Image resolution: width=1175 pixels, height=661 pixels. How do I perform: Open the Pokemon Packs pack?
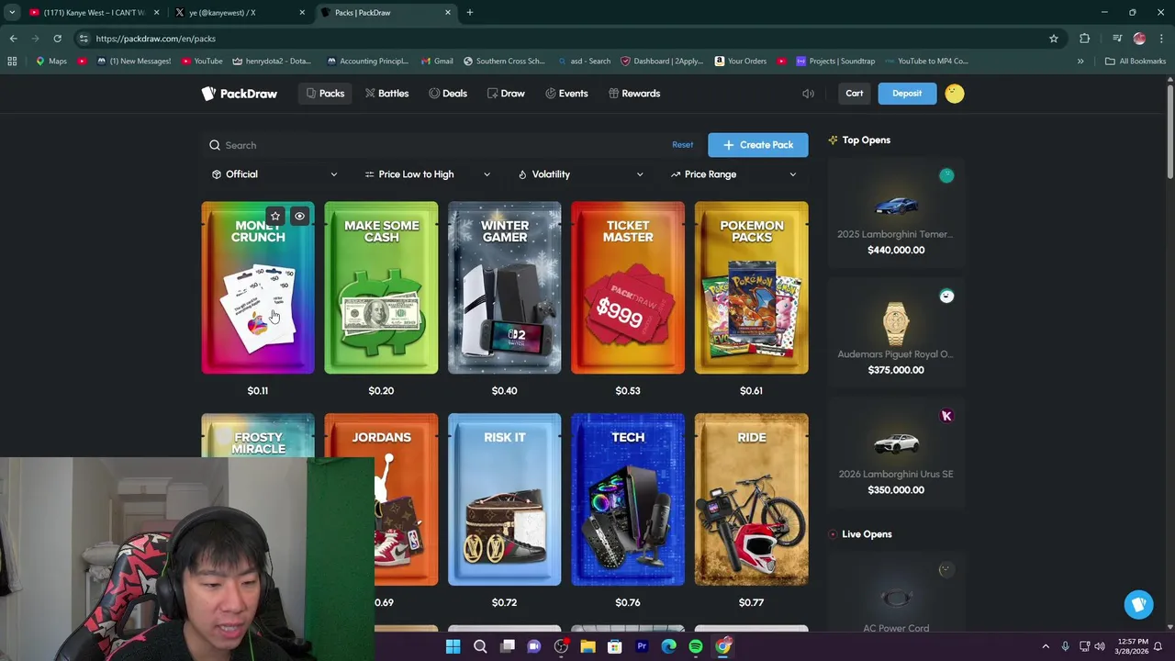coord(752,288)
